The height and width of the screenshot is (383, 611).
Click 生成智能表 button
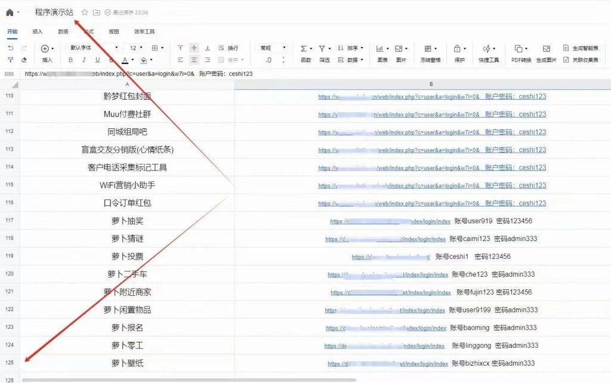coord(581,48)
